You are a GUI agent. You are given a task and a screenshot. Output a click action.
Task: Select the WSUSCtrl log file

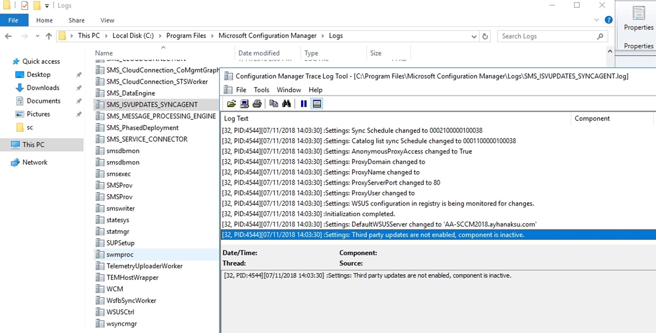(x=120, y=312)
